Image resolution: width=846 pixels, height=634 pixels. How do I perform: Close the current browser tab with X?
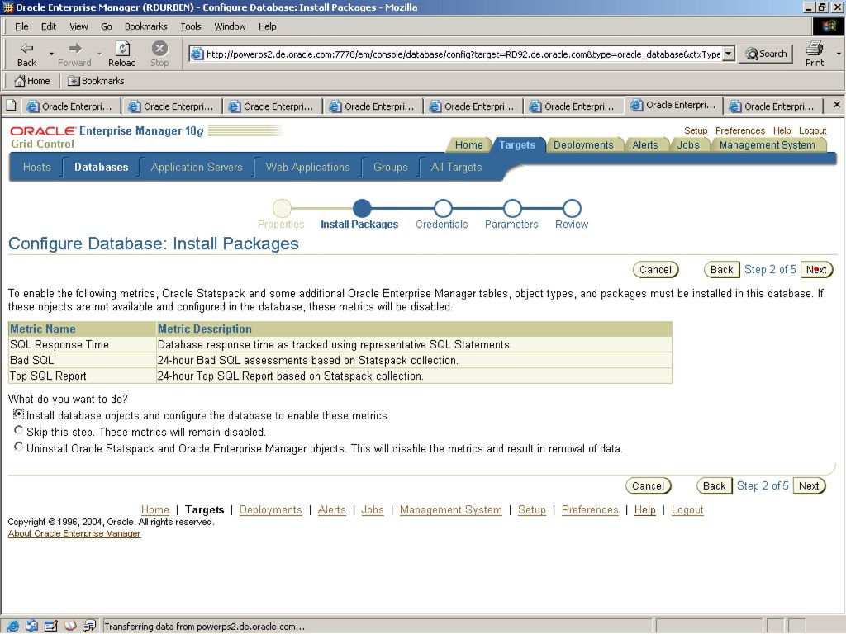[836, 105]
